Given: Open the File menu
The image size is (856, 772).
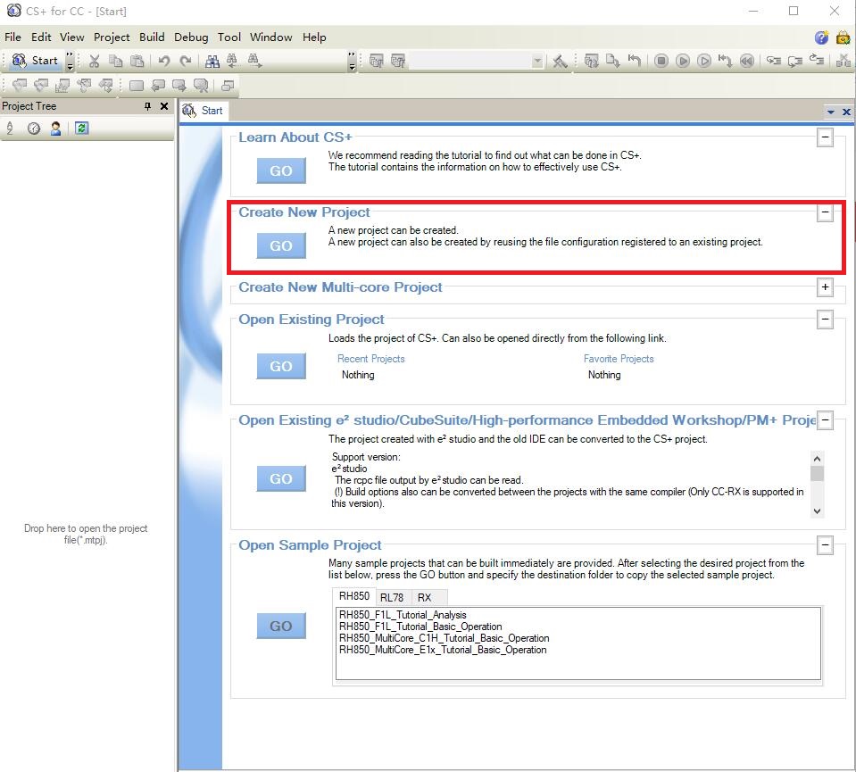Looking at the screenshot, I should coord(12,37).
